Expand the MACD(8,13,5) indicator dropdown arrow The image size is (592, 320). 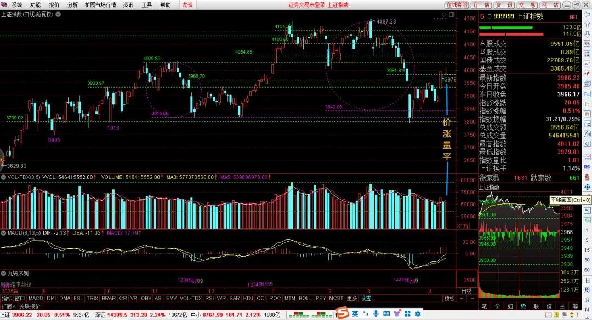[3, 233]
